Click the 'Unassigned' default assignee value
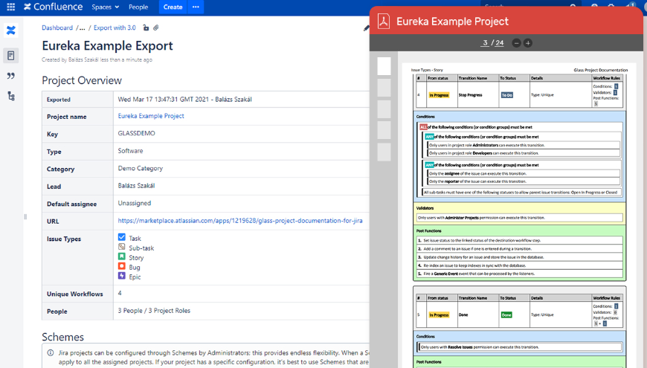 135,203
